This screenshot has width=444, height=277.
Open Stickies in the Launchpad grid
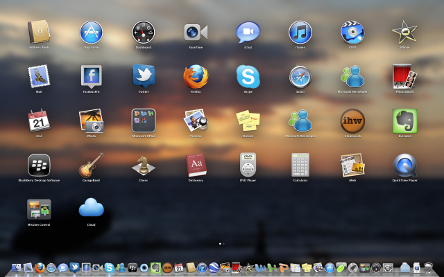tap(248, 120)
